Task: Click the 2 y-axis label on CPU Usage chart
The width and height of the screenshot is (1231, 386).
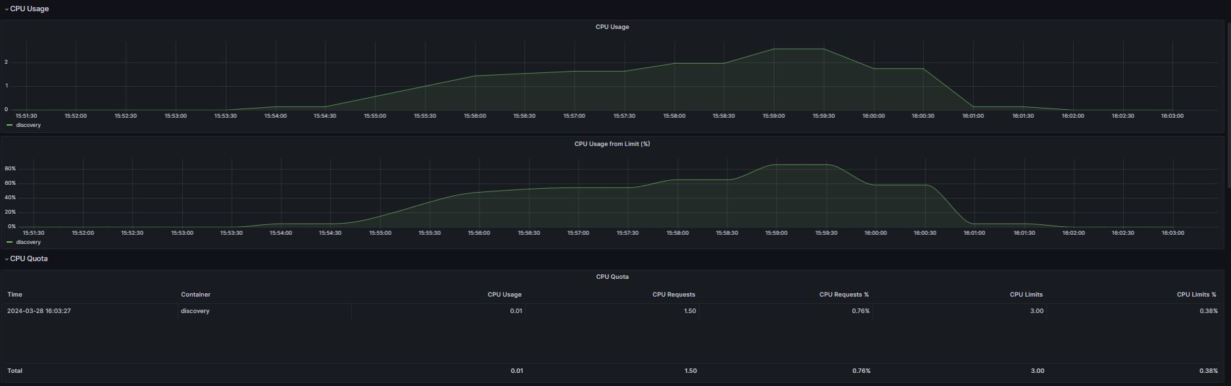Action: (6, 62)
